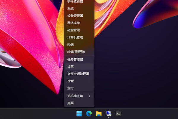This screenshot has height=119, width=178.
Task: Open 任务管理器 from the menu
Action: 79,59
